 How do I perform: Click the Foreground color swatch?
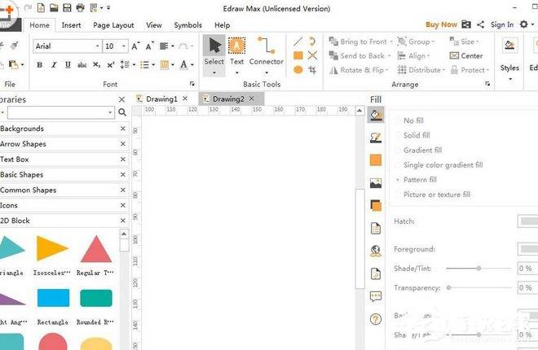[x=527, y=249]
